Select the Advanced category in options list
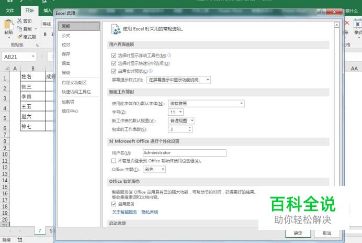The width and height of the screenshot is (362, 243). tap(79, 73)
